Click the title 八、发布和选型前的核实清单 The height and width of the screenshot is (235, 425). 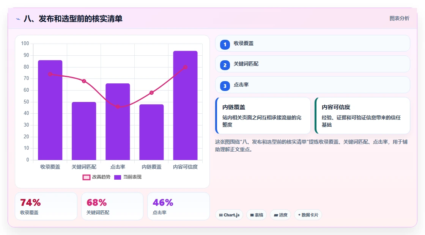[73, 19]
